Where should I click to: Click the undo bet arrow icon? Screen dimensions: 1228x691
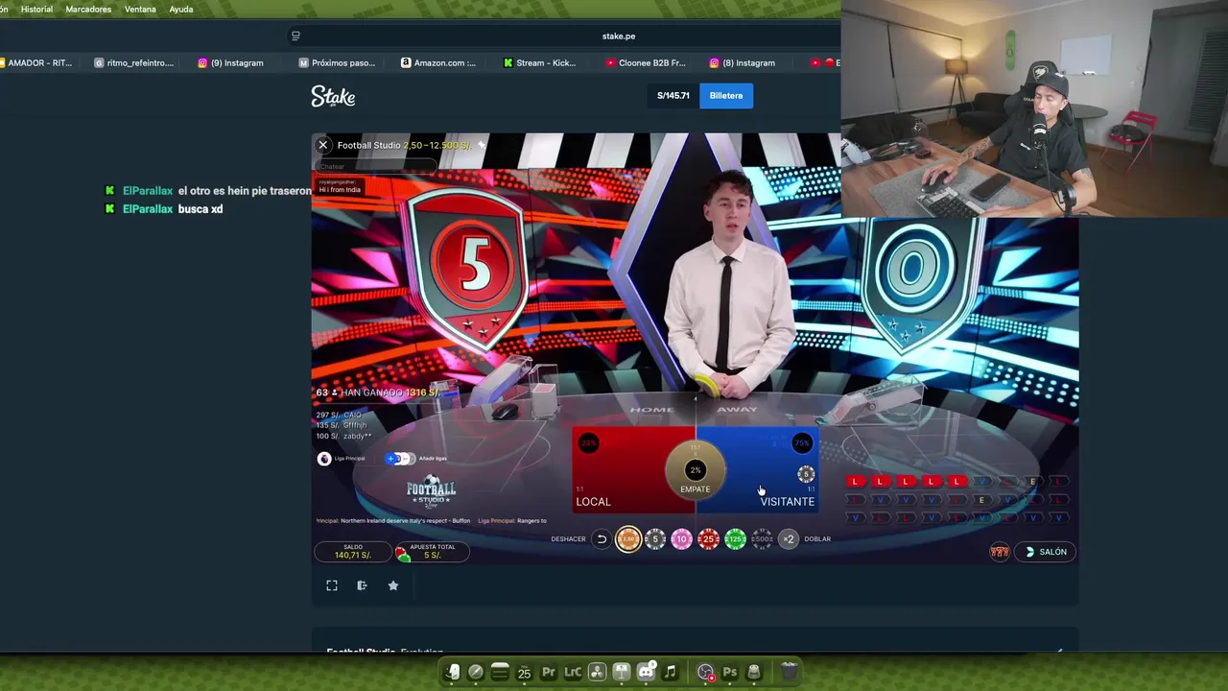click(602, 539)
